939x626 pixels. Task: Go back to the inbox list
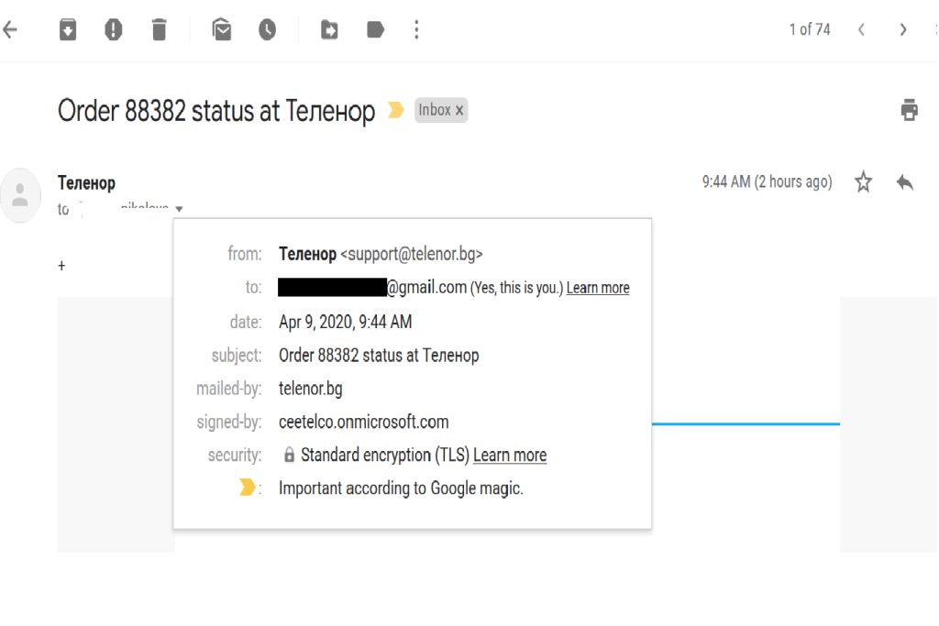pyautogui.click(x=10, y=29)
